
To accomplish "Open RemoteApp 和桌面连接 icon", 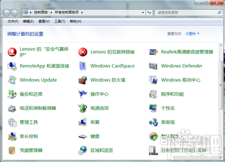I will (x=12, y=66).
